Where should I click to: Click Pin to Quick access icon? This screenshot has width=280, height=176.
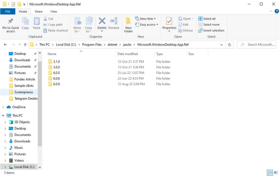coord(11,21)
